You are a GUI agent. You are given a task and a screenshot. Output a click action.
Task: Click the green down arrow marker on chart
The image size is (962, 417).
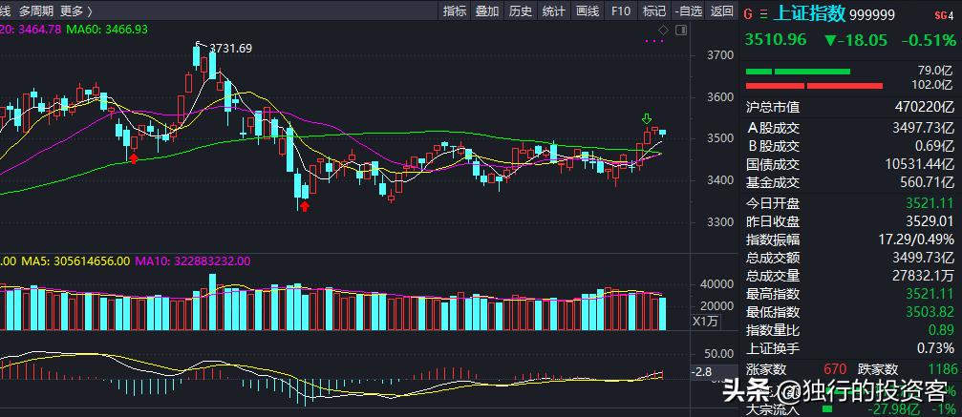pos(647,118)
